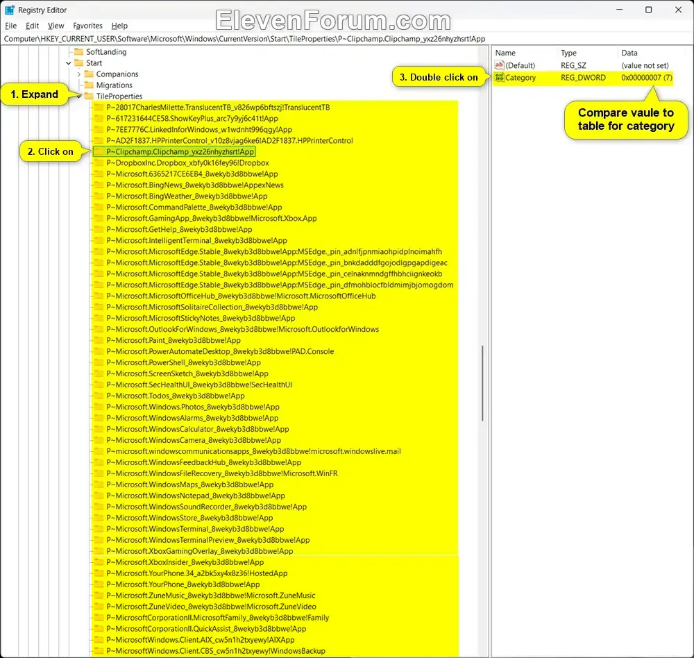The width and height of the screenshot is (694, 658).
Task: Open the Help menu
Action: coord(119,26)
